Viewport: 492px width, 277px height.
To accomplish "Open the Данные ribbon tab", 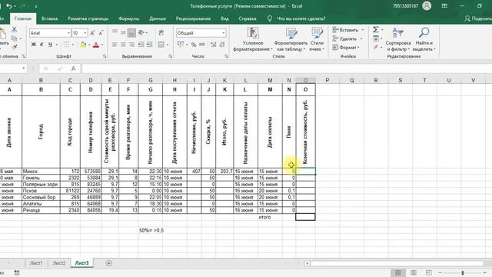I will [x=158, y=18].
